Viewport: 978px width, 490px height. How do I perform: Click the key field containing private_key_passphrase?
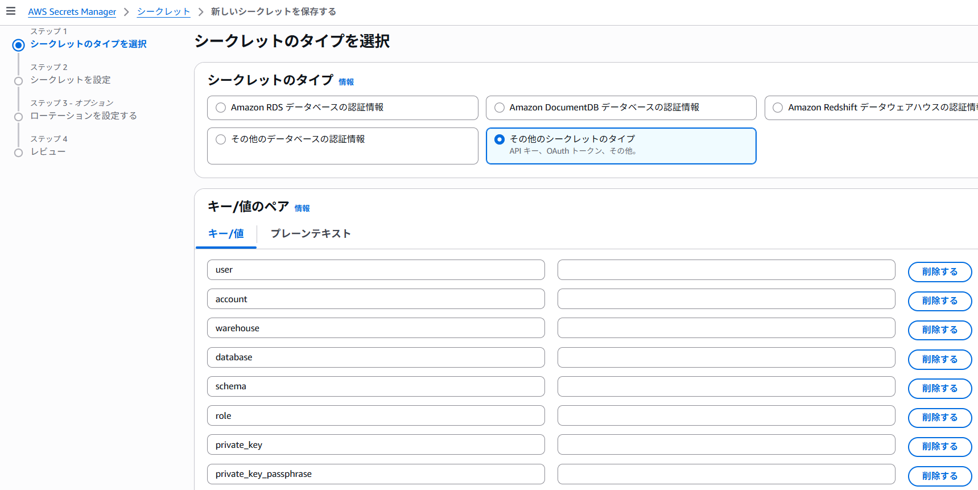376,474
